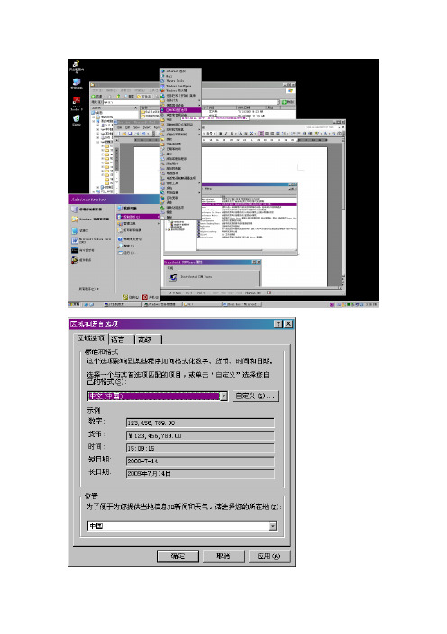This screenshot has height=634, width=447.
Task: Click the help question mark in dialog title
Action: (x=278, y=324)
